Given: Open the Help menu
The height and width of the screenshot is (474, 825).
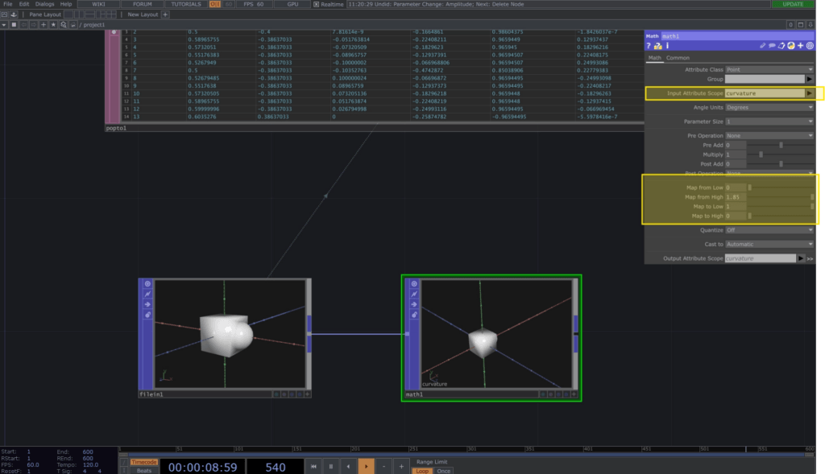Looking at the screenshot, I should [x=66, y=4].
